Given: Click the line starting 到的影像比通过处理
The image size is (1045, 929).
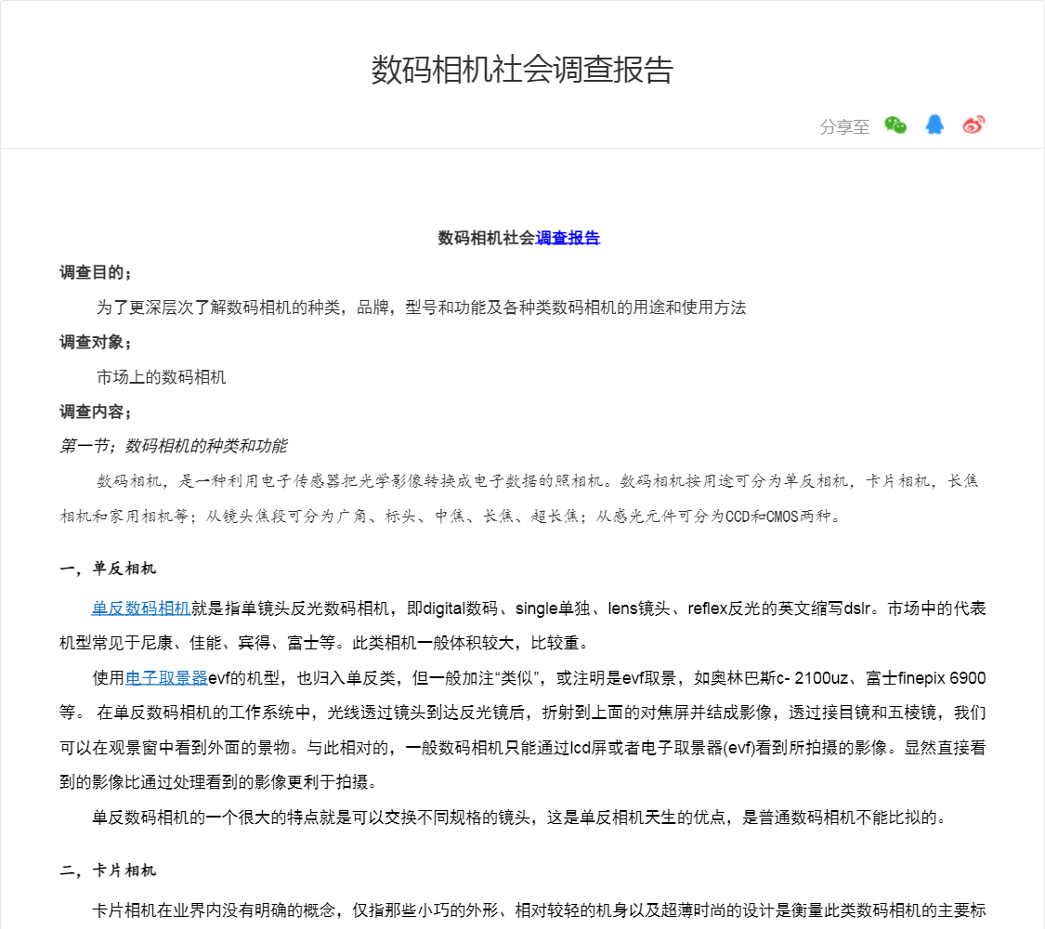Looking at the screenshot, I should click(x=218, y=781).
